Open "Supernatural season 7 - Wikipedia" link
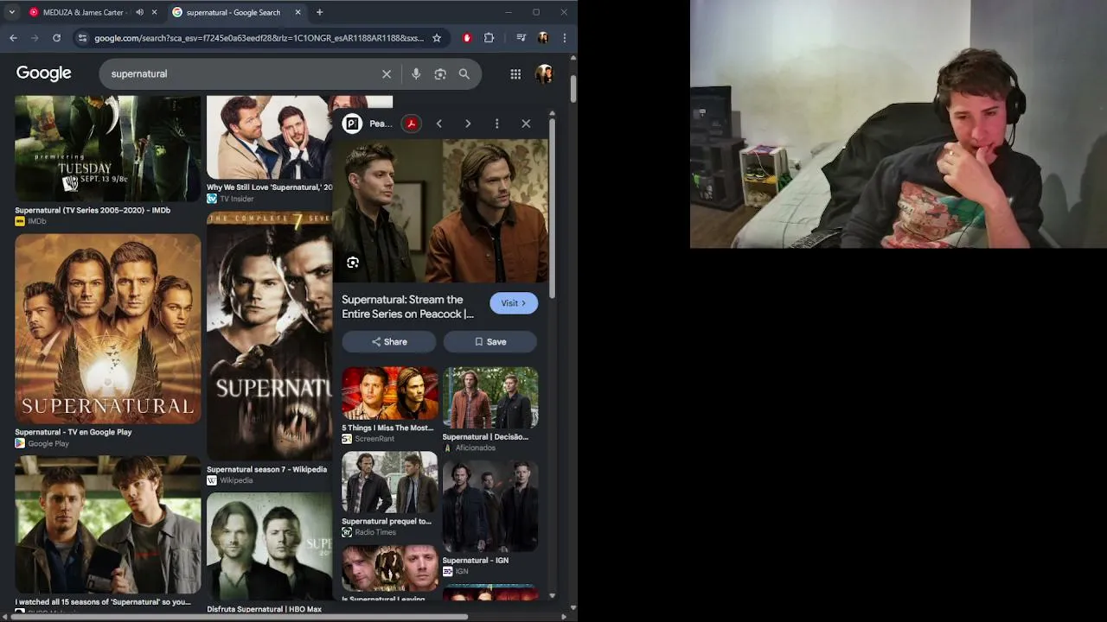Screen dimensions: 1107x622 click(x=266, y=469)
